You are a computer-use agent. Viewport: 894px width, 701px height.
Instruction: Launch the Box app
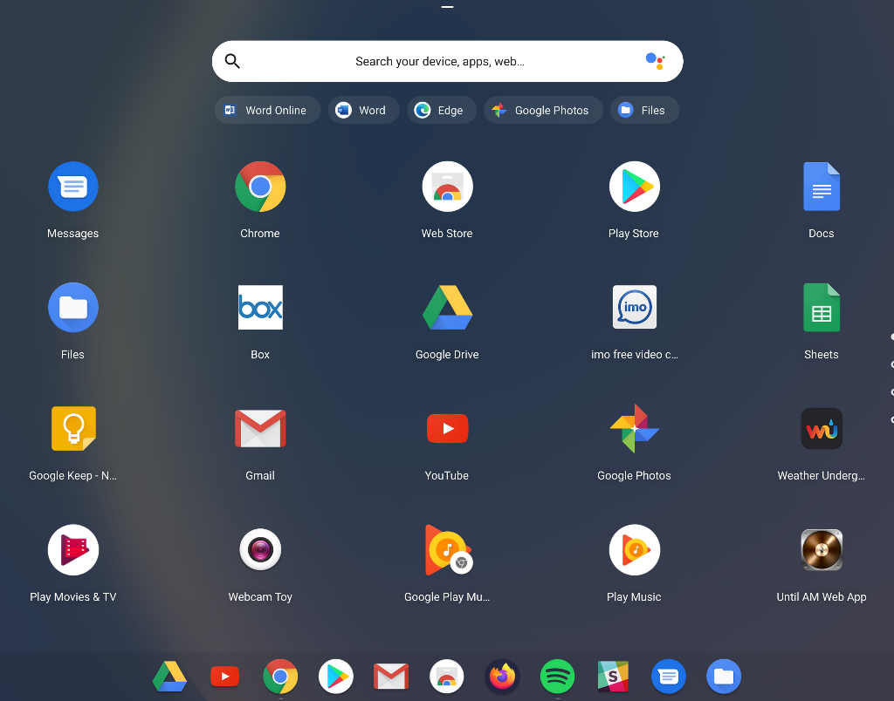(x=260, y=308)
